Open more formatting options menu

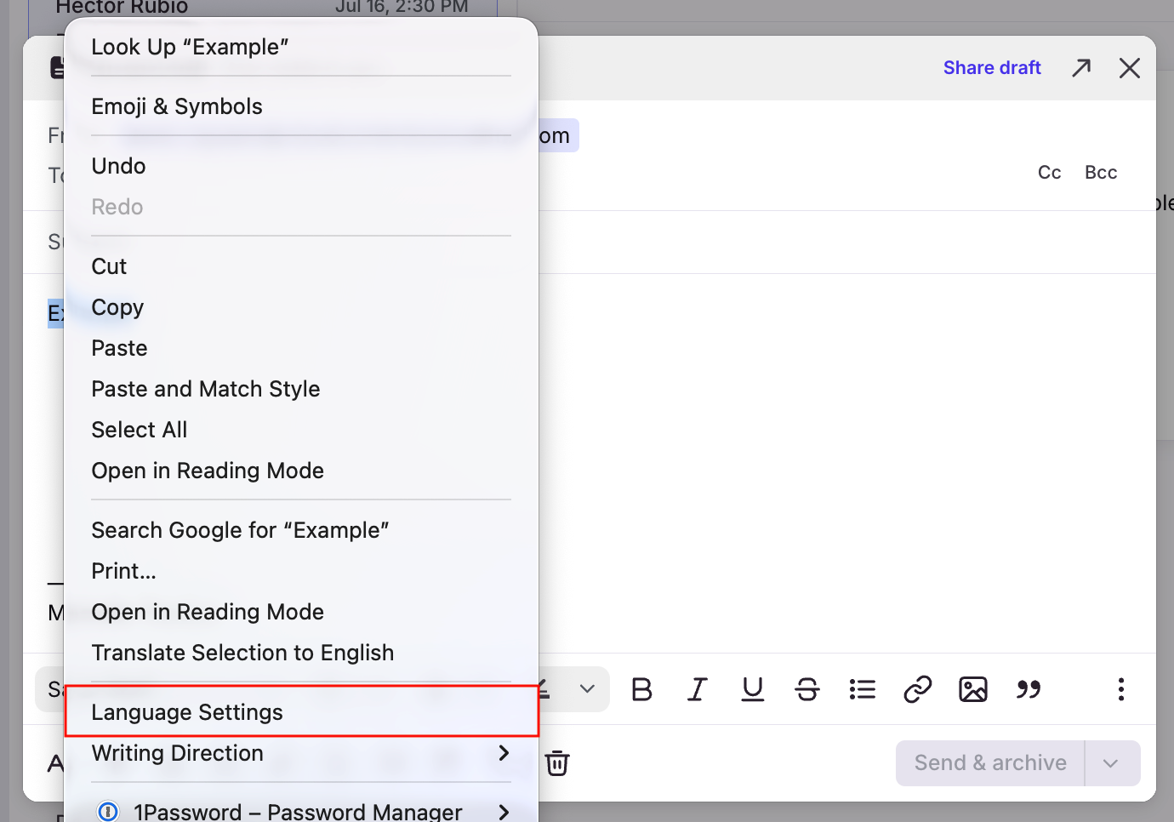coord(1121,689)
